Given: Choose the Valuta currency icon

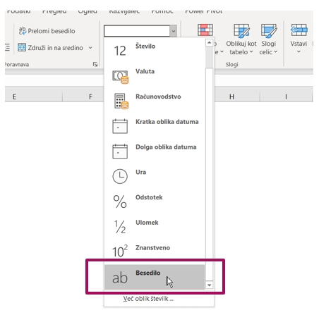Looking at the screenshot, I should (x=121, y=77).
